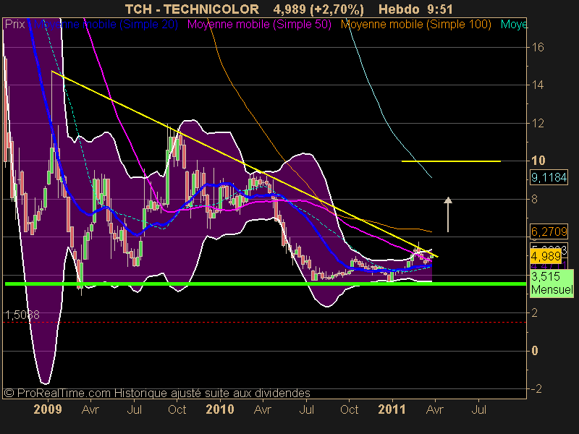Click the ProRealTime.com copyright notice
This screenshot has height=434, width=579.
[157, 393]
